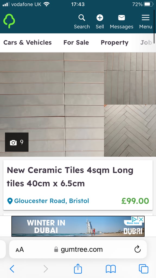Screen dimensions: 156x278
Task: Select the Property category
Action: 114,43
